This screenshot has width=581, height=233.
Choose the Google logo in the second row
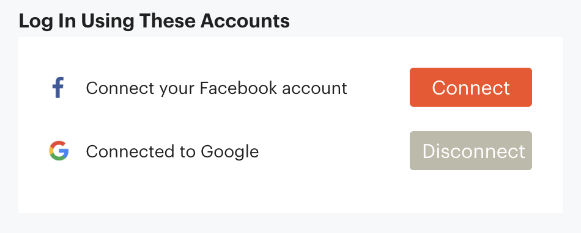59,151
